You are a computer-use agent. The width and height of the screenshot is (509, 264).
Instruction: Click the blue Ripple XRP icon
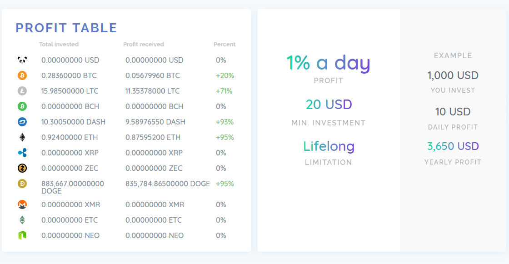coord(22,153)
